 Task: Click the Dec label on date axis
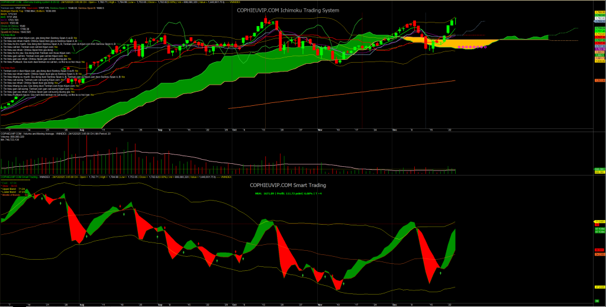coord(394,128)
